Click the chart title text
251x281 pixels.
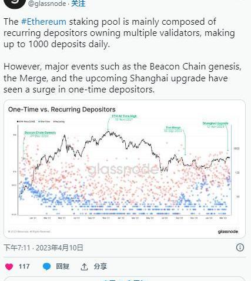[62, 110]
